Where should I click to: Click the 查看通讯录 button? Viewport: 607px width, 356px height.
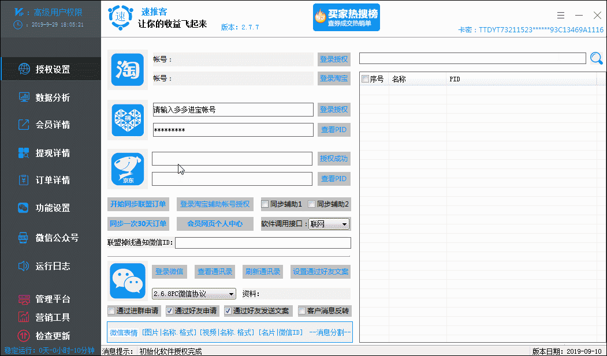[x=215, y=271]
